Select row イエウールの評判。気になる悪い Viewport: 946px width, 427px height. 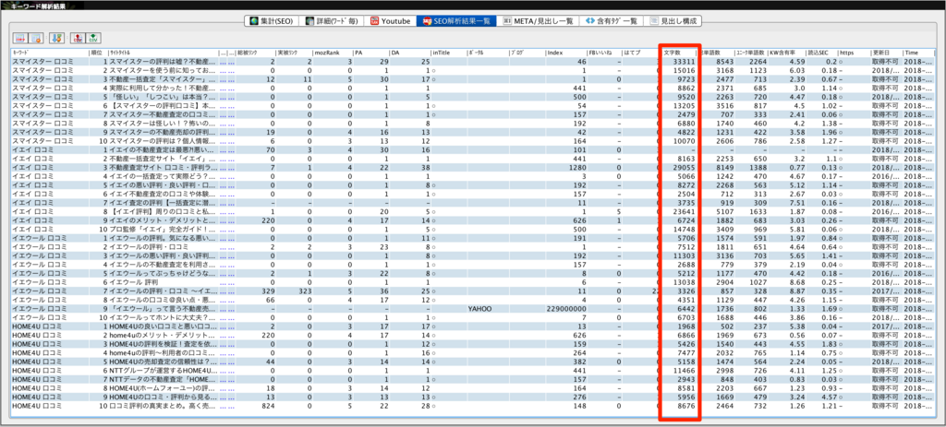coord(472,237)
